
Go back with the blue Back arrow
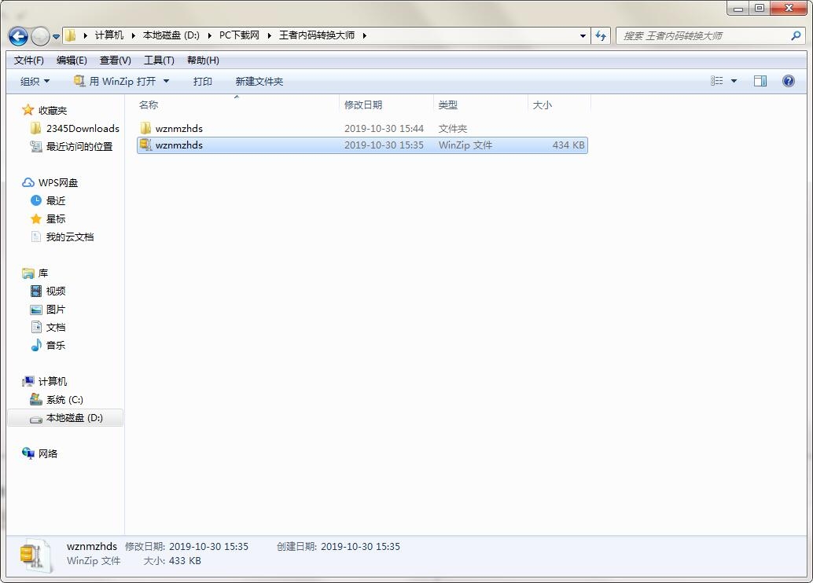(x=19, y=36)
